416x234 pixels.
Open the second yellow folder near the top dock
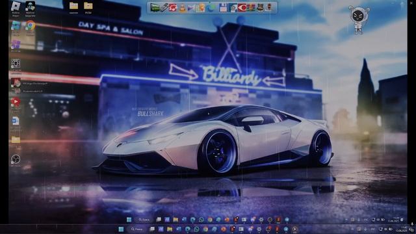pyautogui.click(x=88, y=6)
